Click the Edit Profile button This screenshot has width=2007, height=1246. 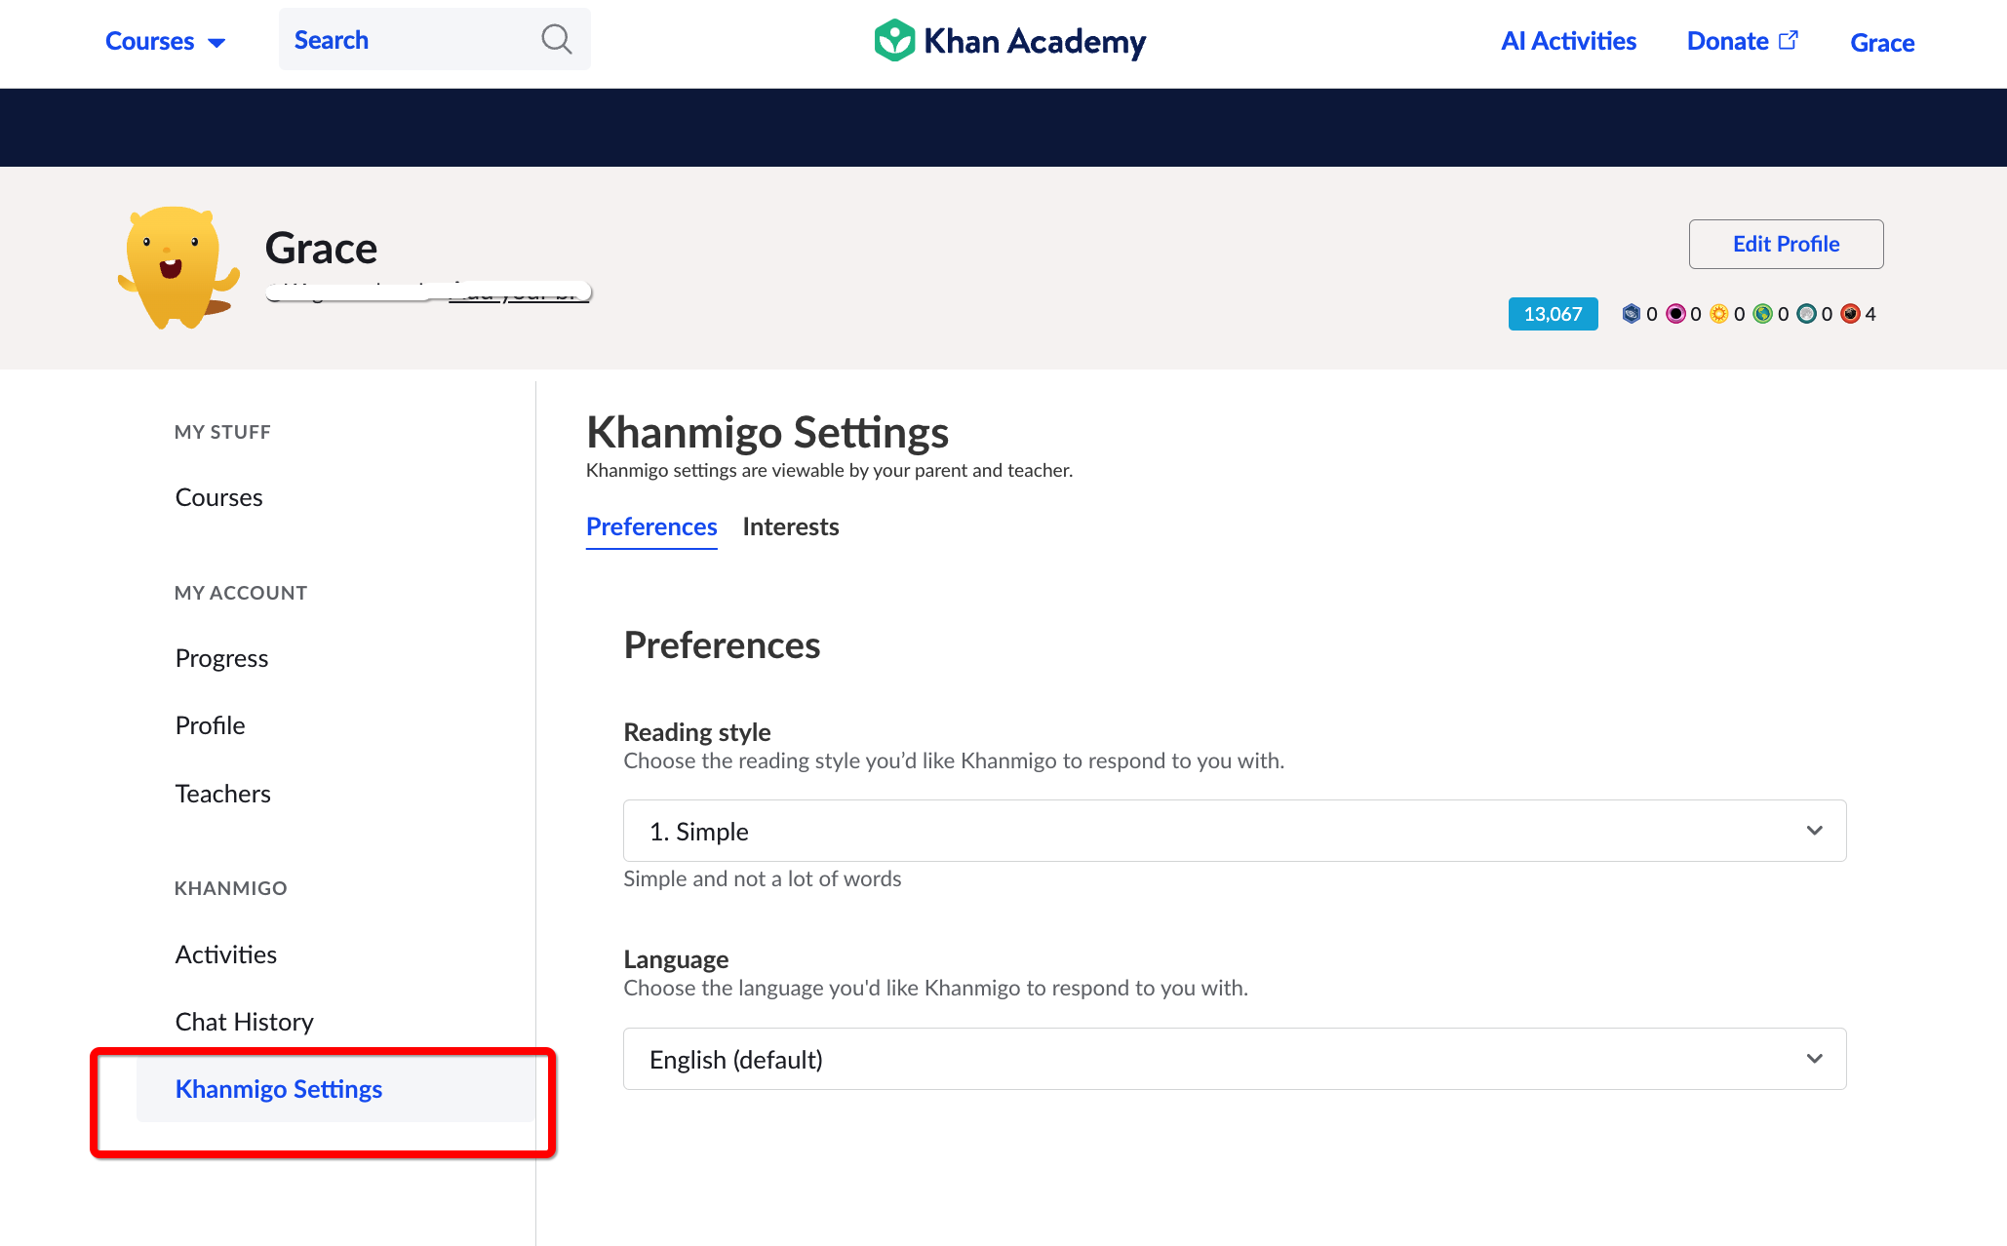coord(1785,244)
